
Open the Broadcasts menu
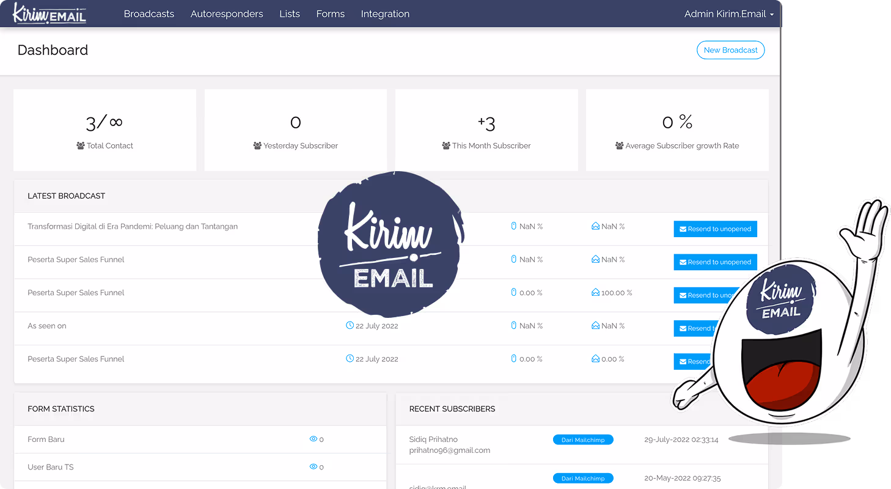149,14
